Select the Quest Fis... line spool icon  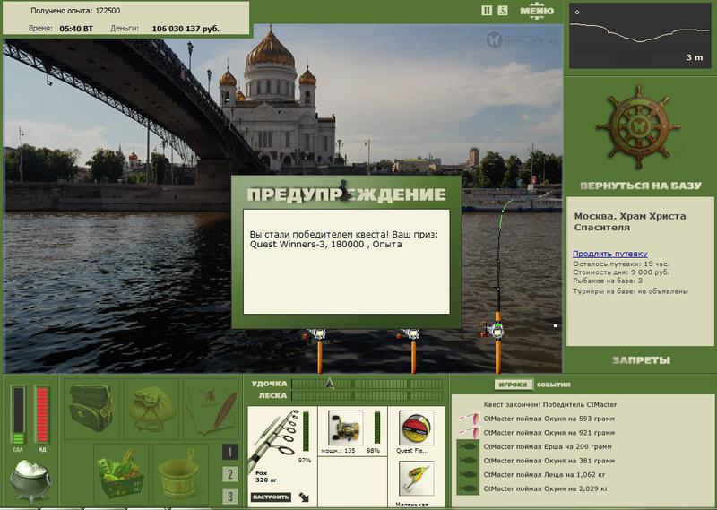(416, 428)
